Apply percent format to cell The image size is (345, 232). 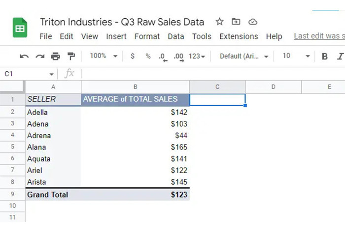148,56
